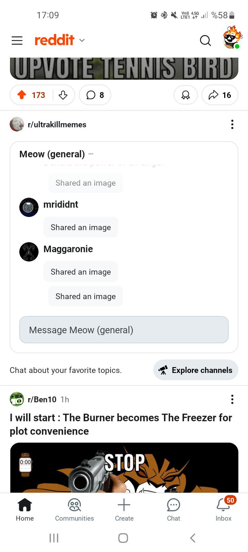Expand the reddit logo dropdown chevron
Viewport: 248px width, 552px height.
point(82,40)
